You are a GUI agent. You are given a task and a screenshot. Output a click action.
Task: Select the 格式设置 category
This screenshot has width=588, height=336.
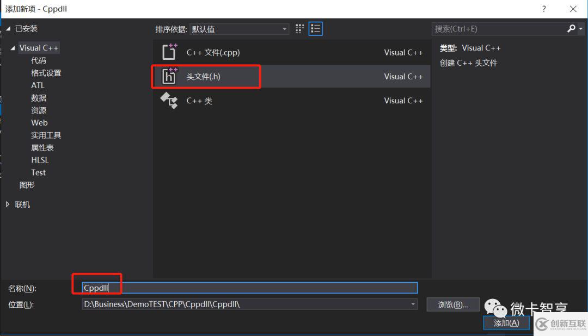[x=46, y=73]
